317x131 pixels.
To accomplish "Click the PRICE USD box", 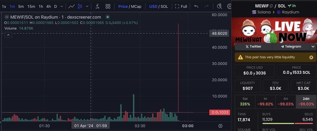I will click(x=254, y=71).
